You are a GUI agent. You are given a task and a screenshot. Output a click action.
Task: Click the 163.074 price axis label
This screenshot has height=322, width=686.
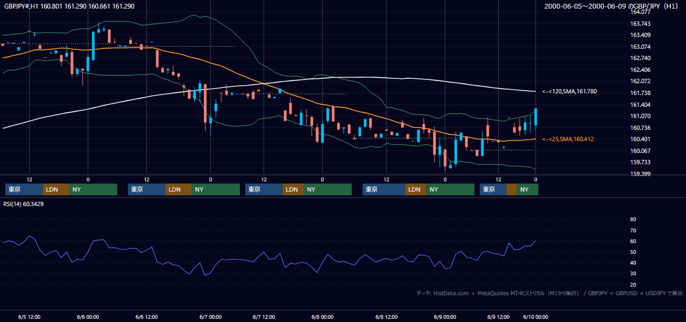point(640,47)
